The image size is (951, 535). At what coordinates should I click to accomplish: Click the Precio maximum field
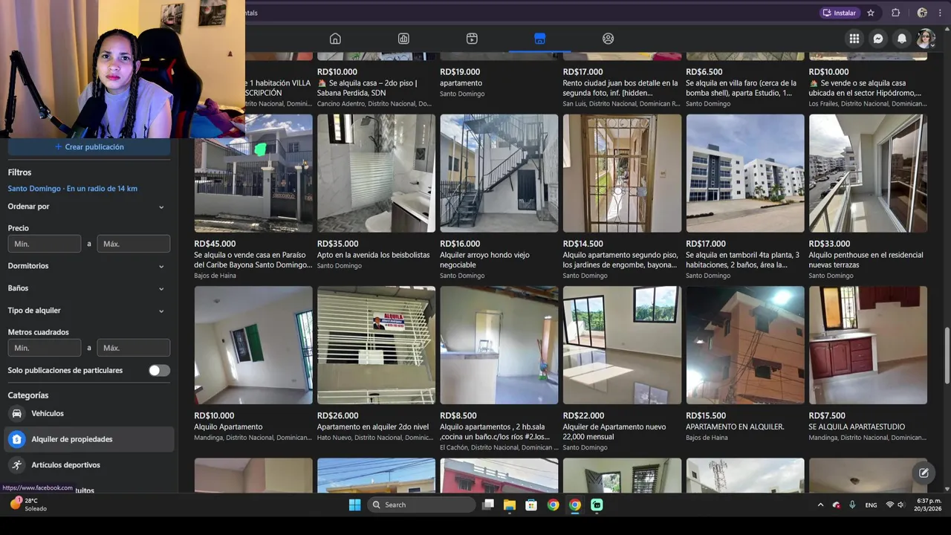(134, 244)
